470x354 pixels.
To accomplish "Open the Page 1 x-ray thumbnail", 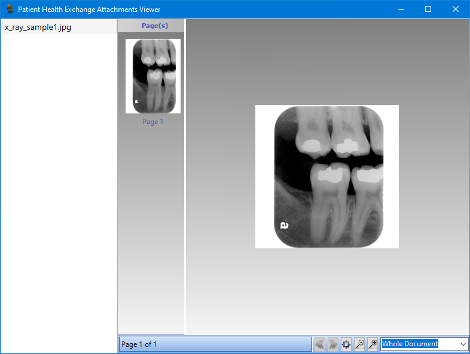I will 152,76.
